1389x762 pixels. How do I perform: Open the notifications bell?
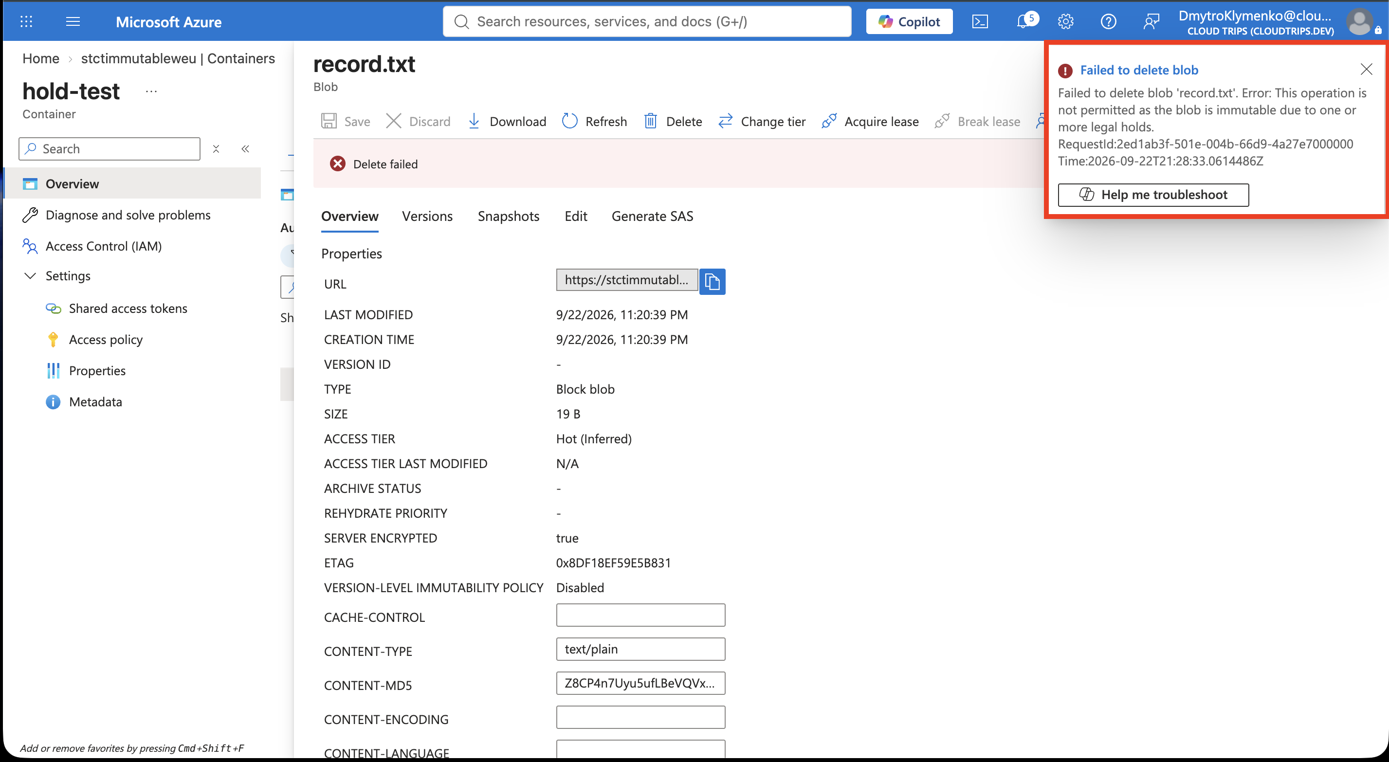coord(1023,21)
